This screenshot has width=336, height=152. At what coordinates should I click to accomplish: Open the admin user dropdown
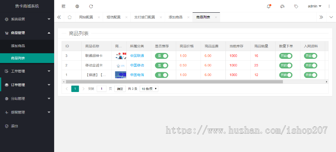[x=315, y=6]
